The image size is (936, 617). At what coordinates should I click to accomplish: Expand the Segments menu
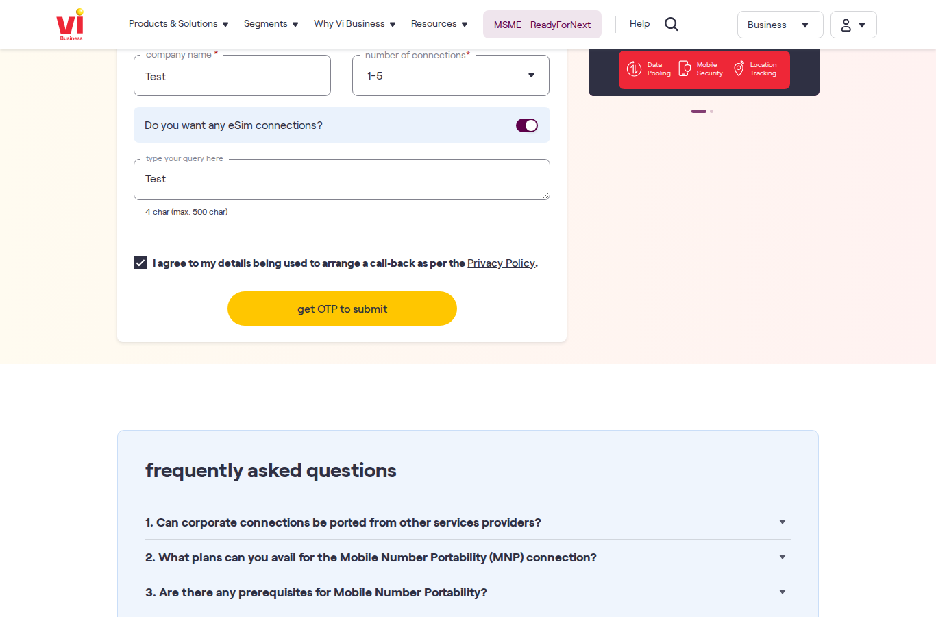click(x=271, y=24)
